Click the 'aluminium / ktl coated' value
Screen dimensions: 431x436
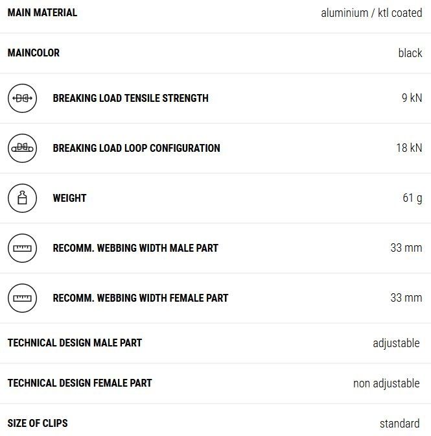pyautogui.click(x=371, y=13)
